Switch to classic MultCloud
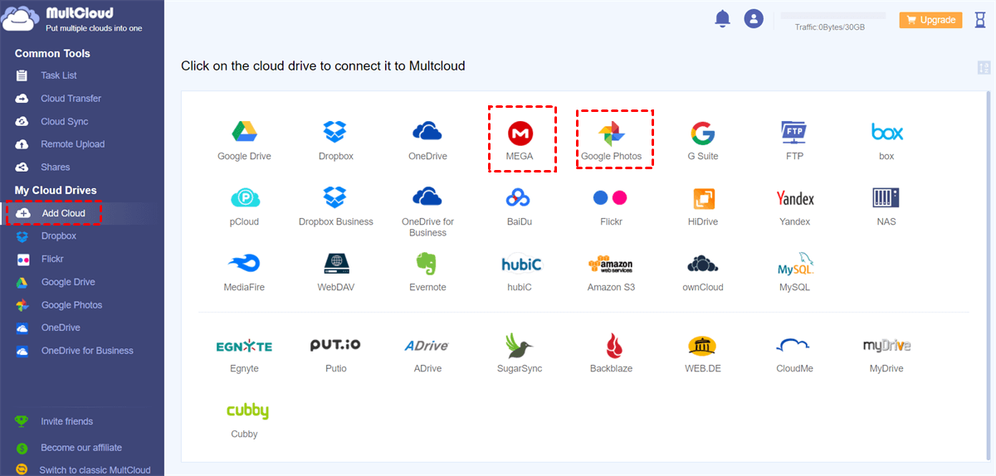 pyautogui.click(x=94, y=470)
